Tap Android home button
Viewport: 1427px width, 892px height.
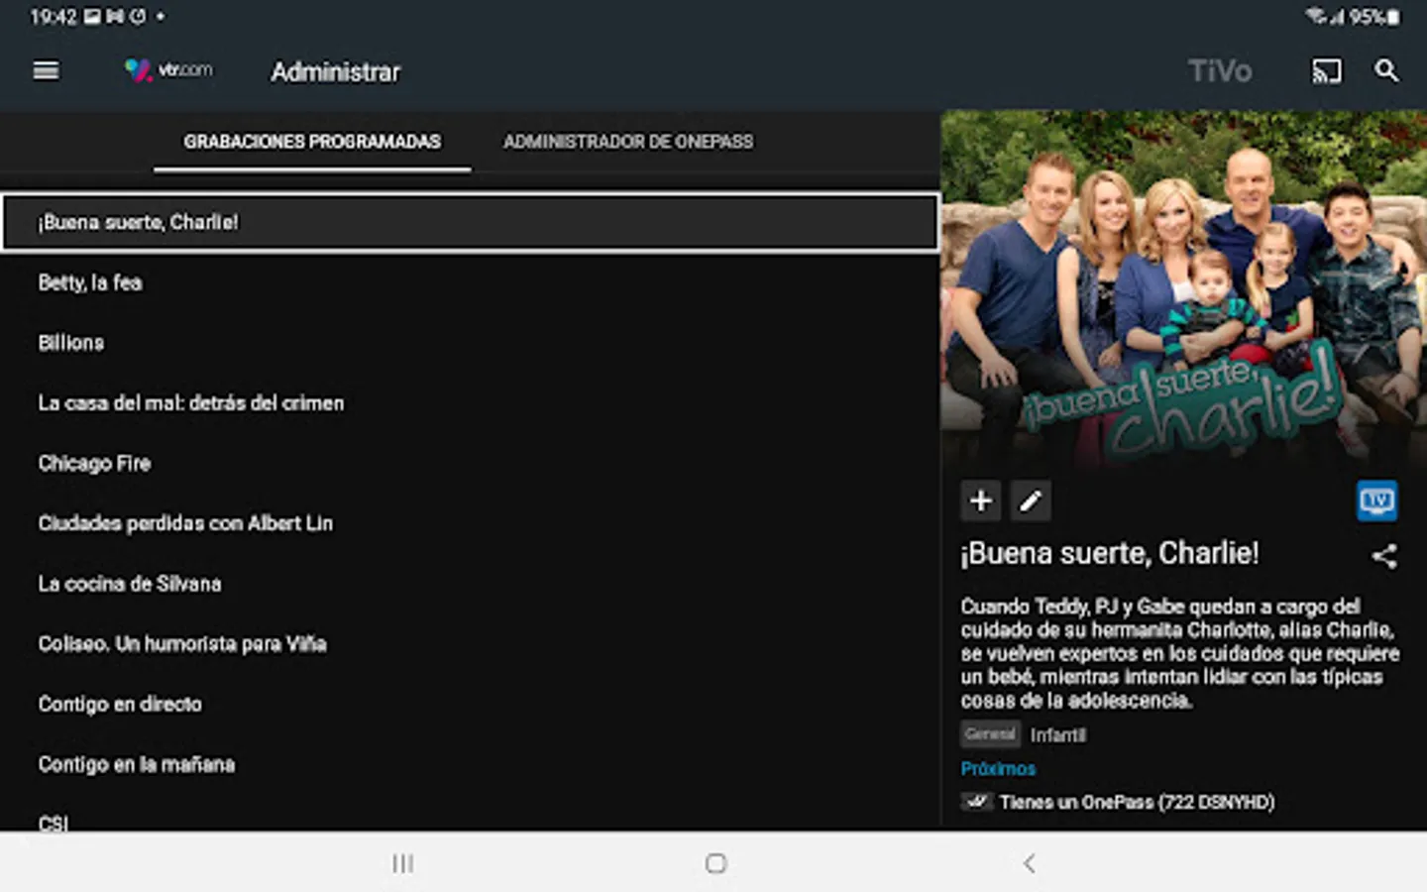pyautogui.click(x=715, y=863)
